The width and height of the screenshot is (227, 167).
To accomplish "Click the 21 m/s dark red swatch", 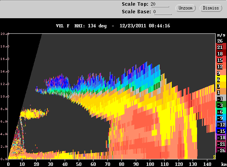I will (221, 47).
